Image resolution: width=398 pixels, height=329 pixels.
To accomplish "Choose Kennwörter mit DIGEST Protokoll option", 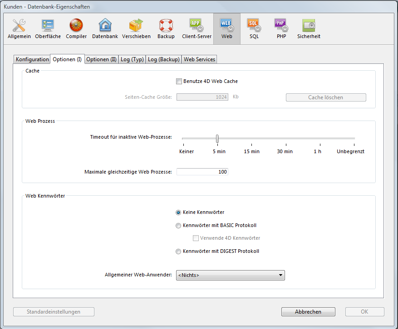I will pos(178,252).
